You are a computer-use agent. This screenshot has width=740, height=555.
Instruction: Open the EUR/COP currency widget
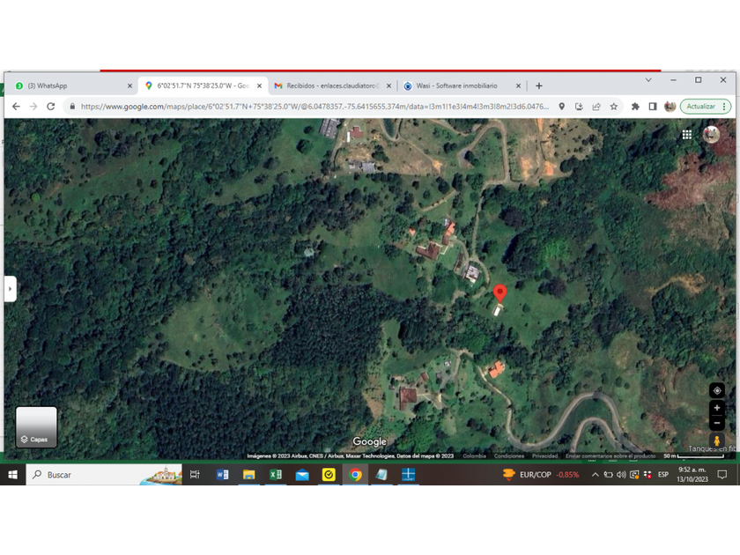[541, 475]
